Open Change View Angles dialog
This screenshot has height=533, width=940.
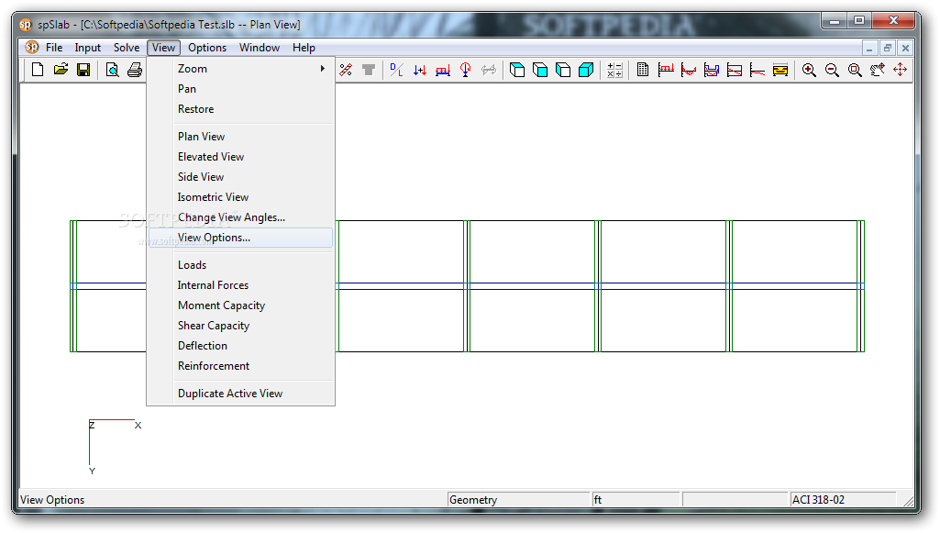240,217
